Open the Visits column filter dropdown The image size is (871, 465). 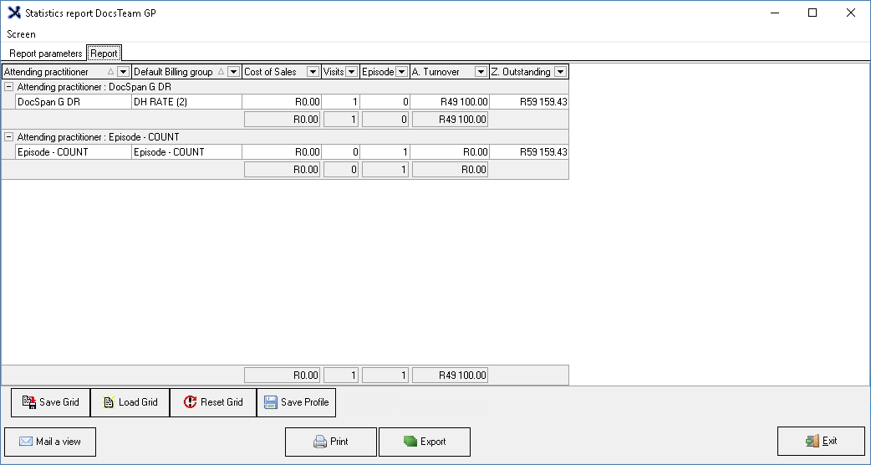click(x=352, y=72)
